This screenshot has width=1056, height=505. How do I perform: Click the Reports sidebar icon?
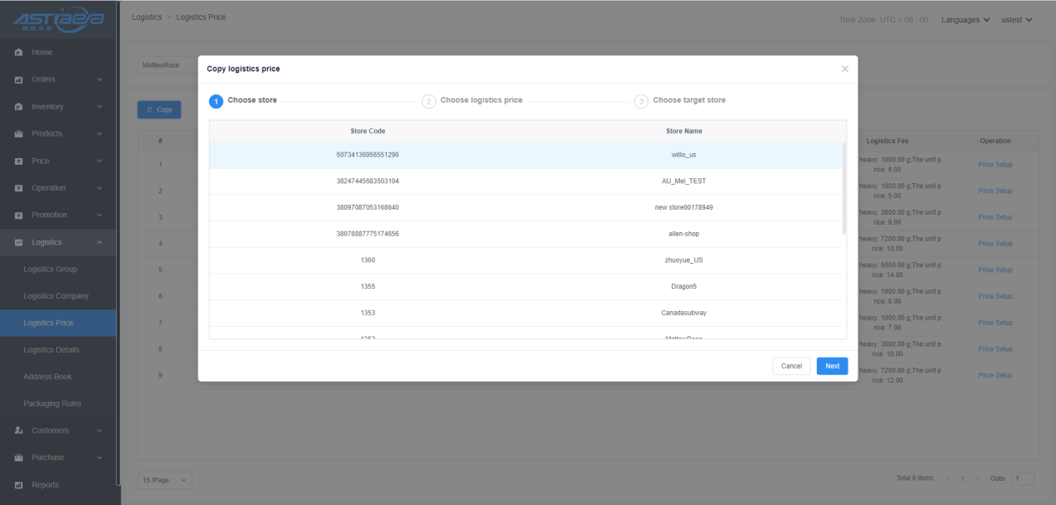pos(18,485)
